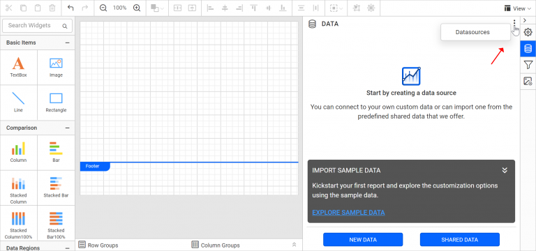Click the snap to shape toolbar icon
Image resolution: width=536 pixels, height=251 pixels.
tap(371, 8)
